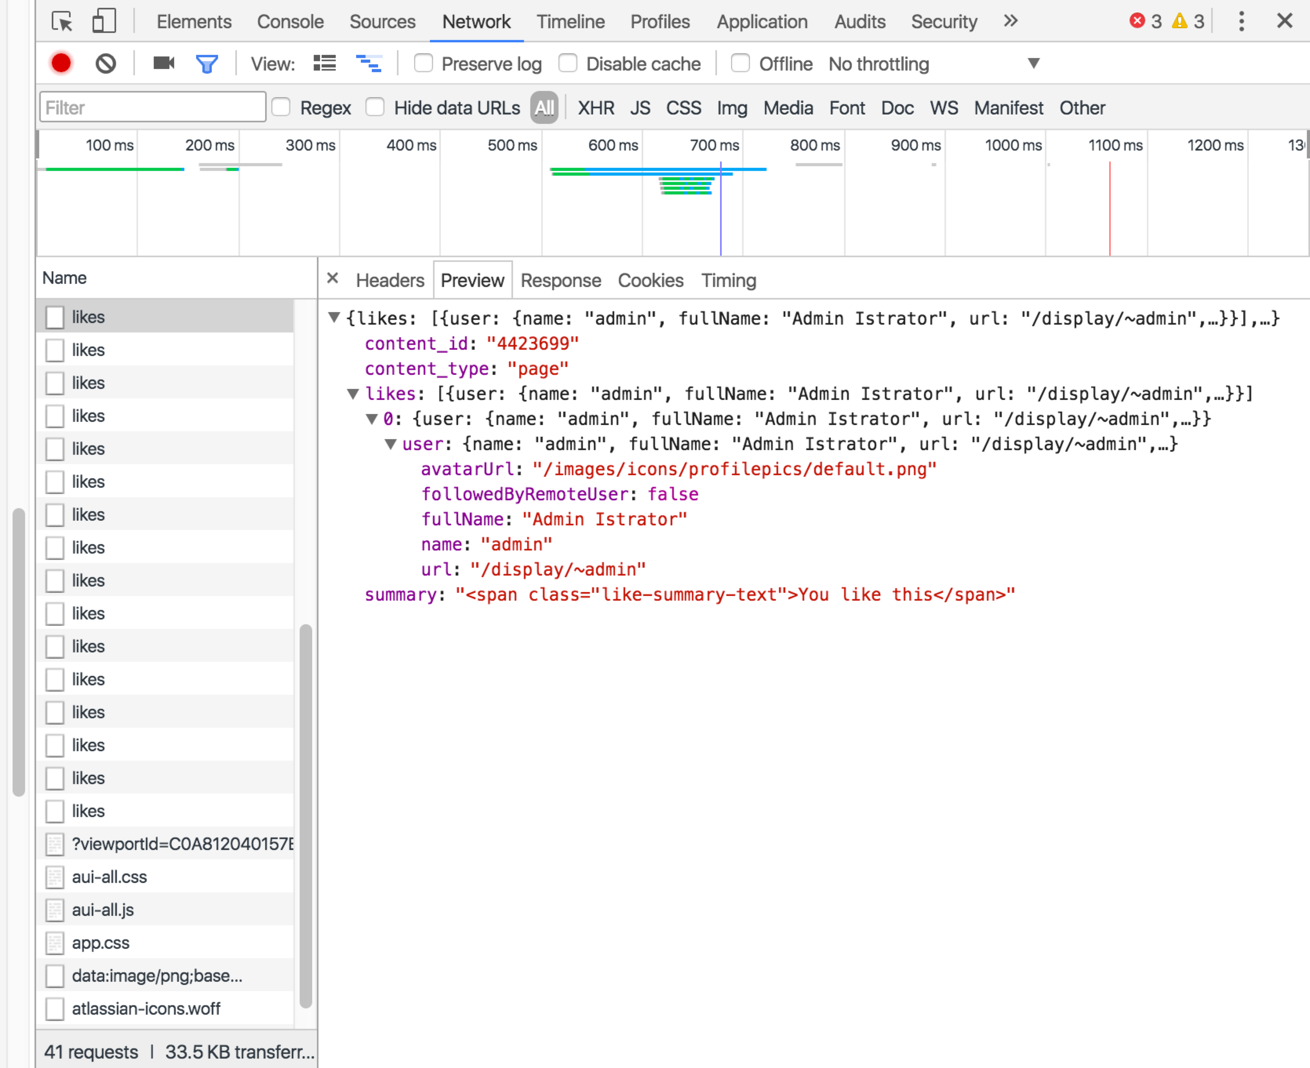Screen dimensions: 1310x1068
Task: Collapse the likes array node
Action: [x=353, y=394]
